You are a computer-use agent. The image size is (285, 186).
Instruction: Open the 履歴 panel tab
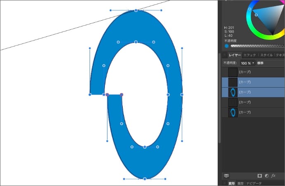240,183
